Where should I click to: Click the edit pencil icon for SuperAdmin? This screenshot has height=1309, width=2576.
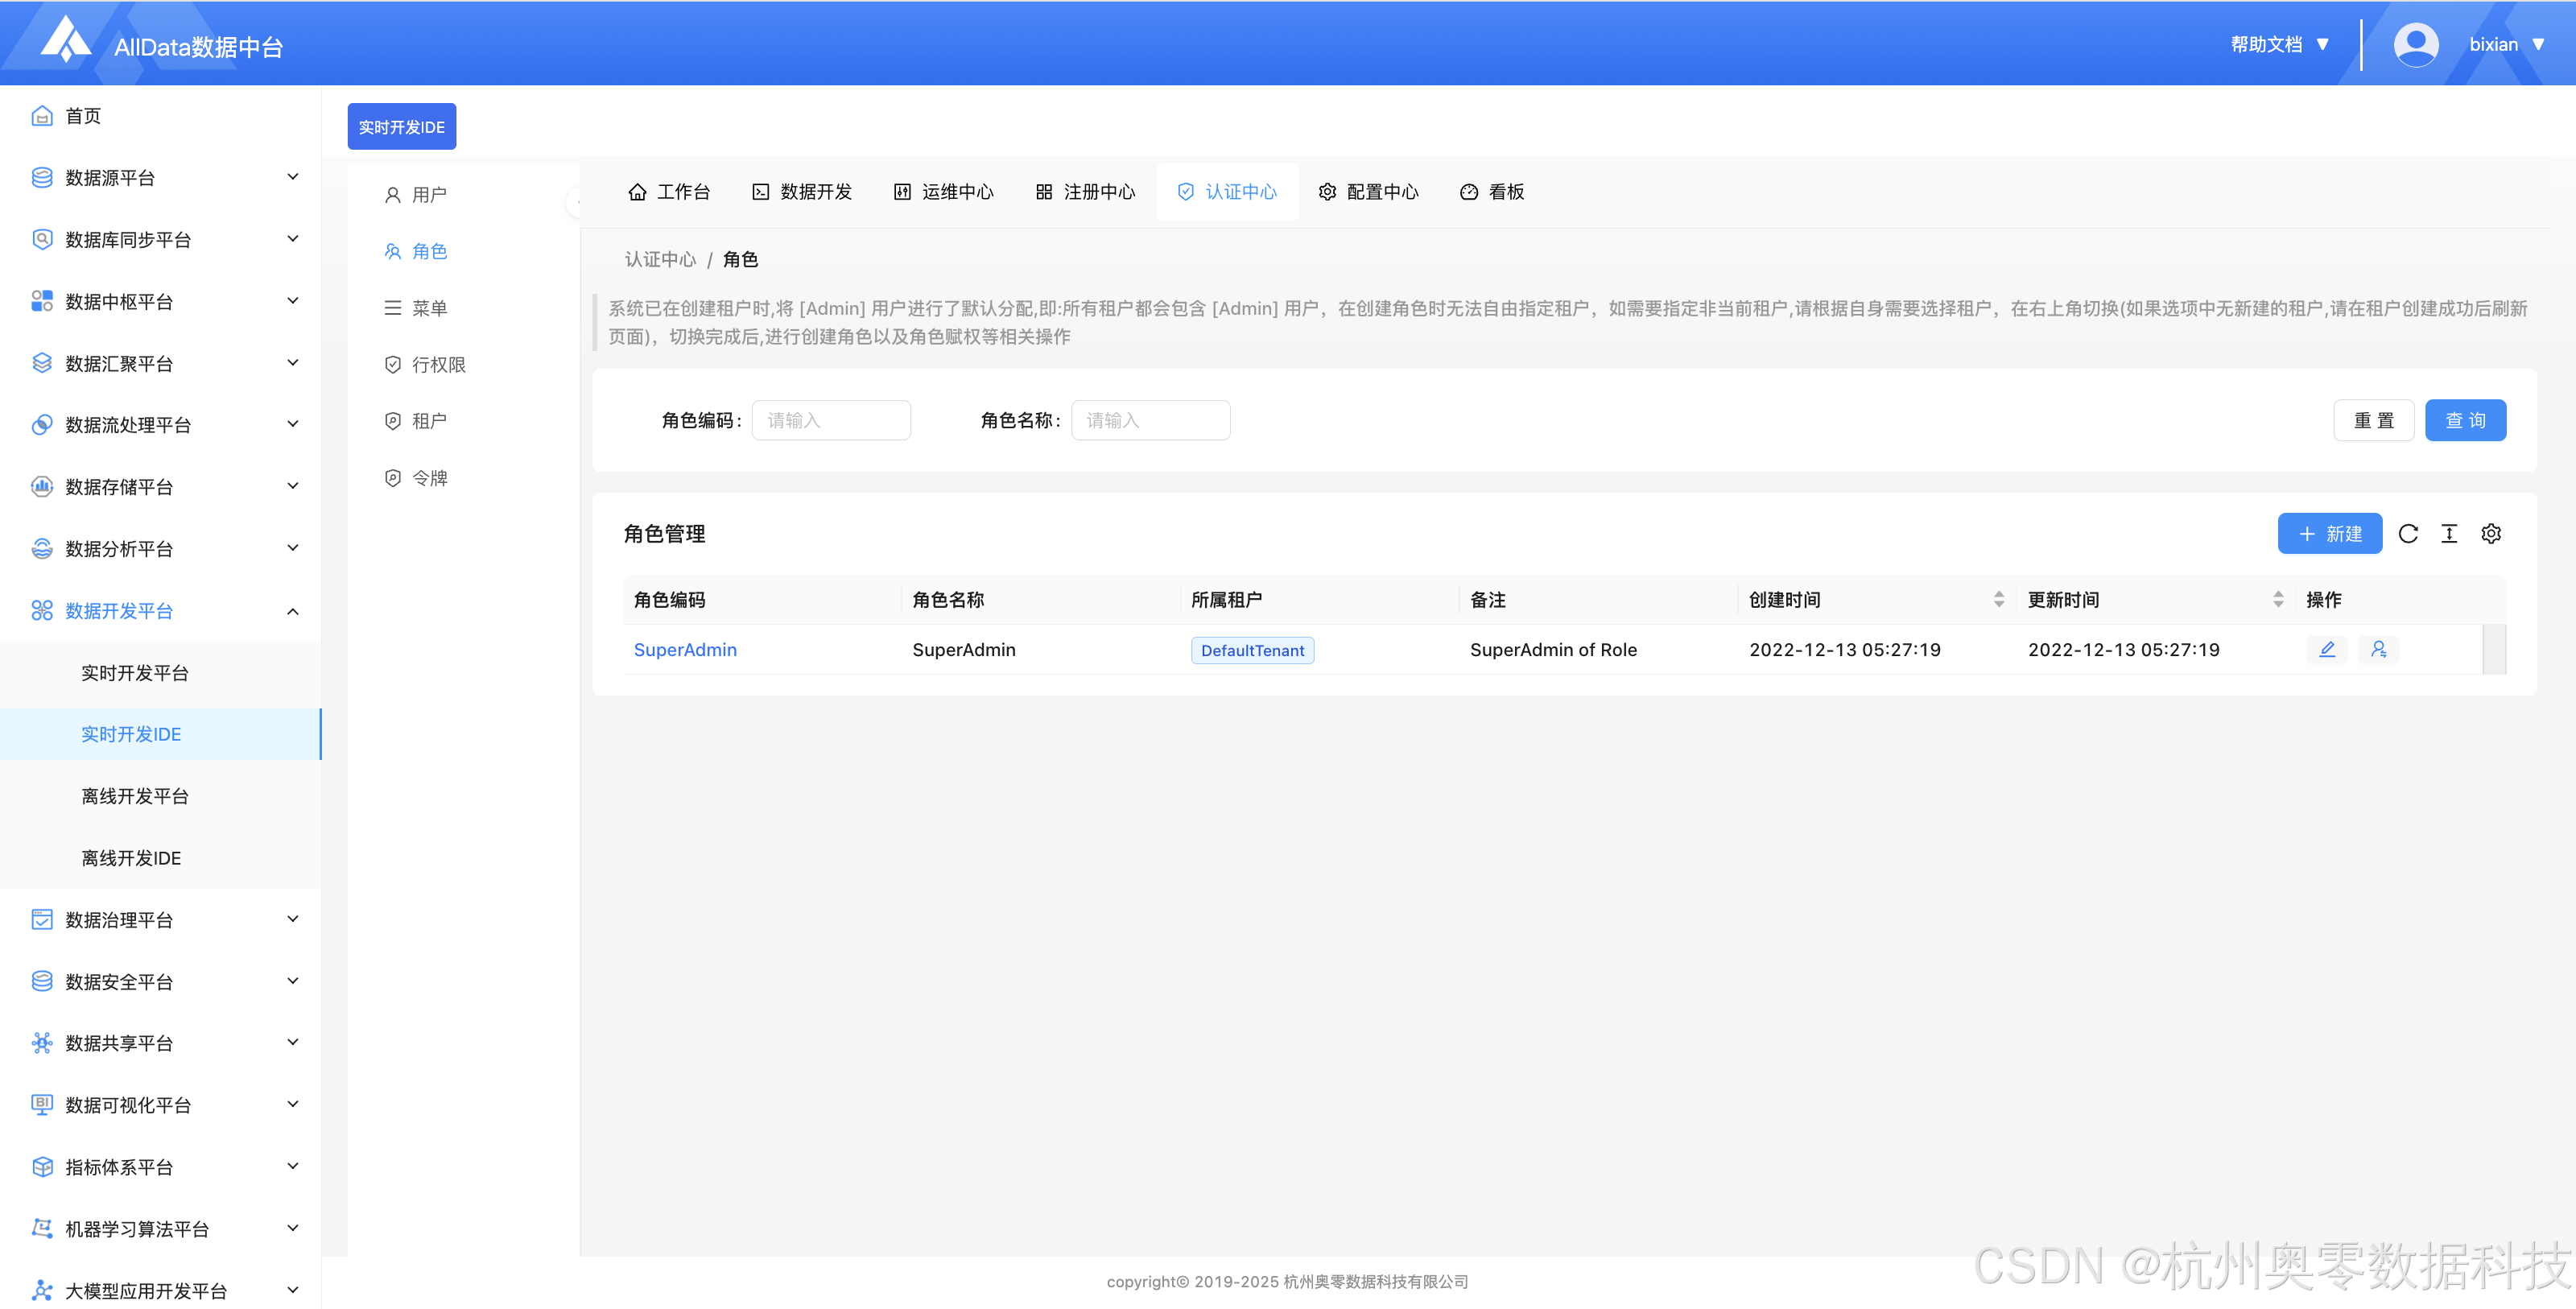click(2327, 650)
